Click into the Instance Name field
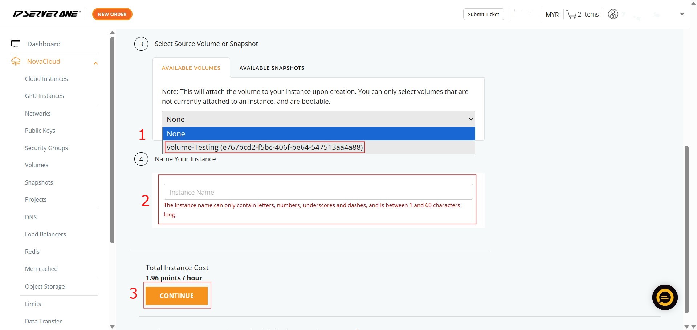The image size is (697, 330). pyautogui.click(x=318, y=192)
